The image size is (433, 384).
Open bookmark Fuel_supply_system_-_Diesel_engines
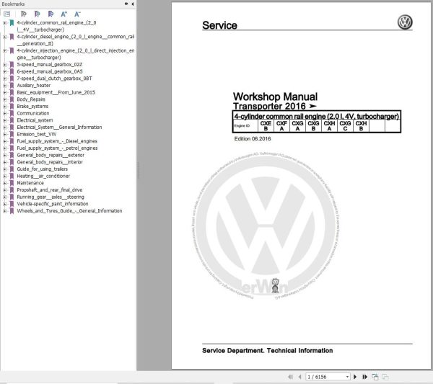(57, 141)
